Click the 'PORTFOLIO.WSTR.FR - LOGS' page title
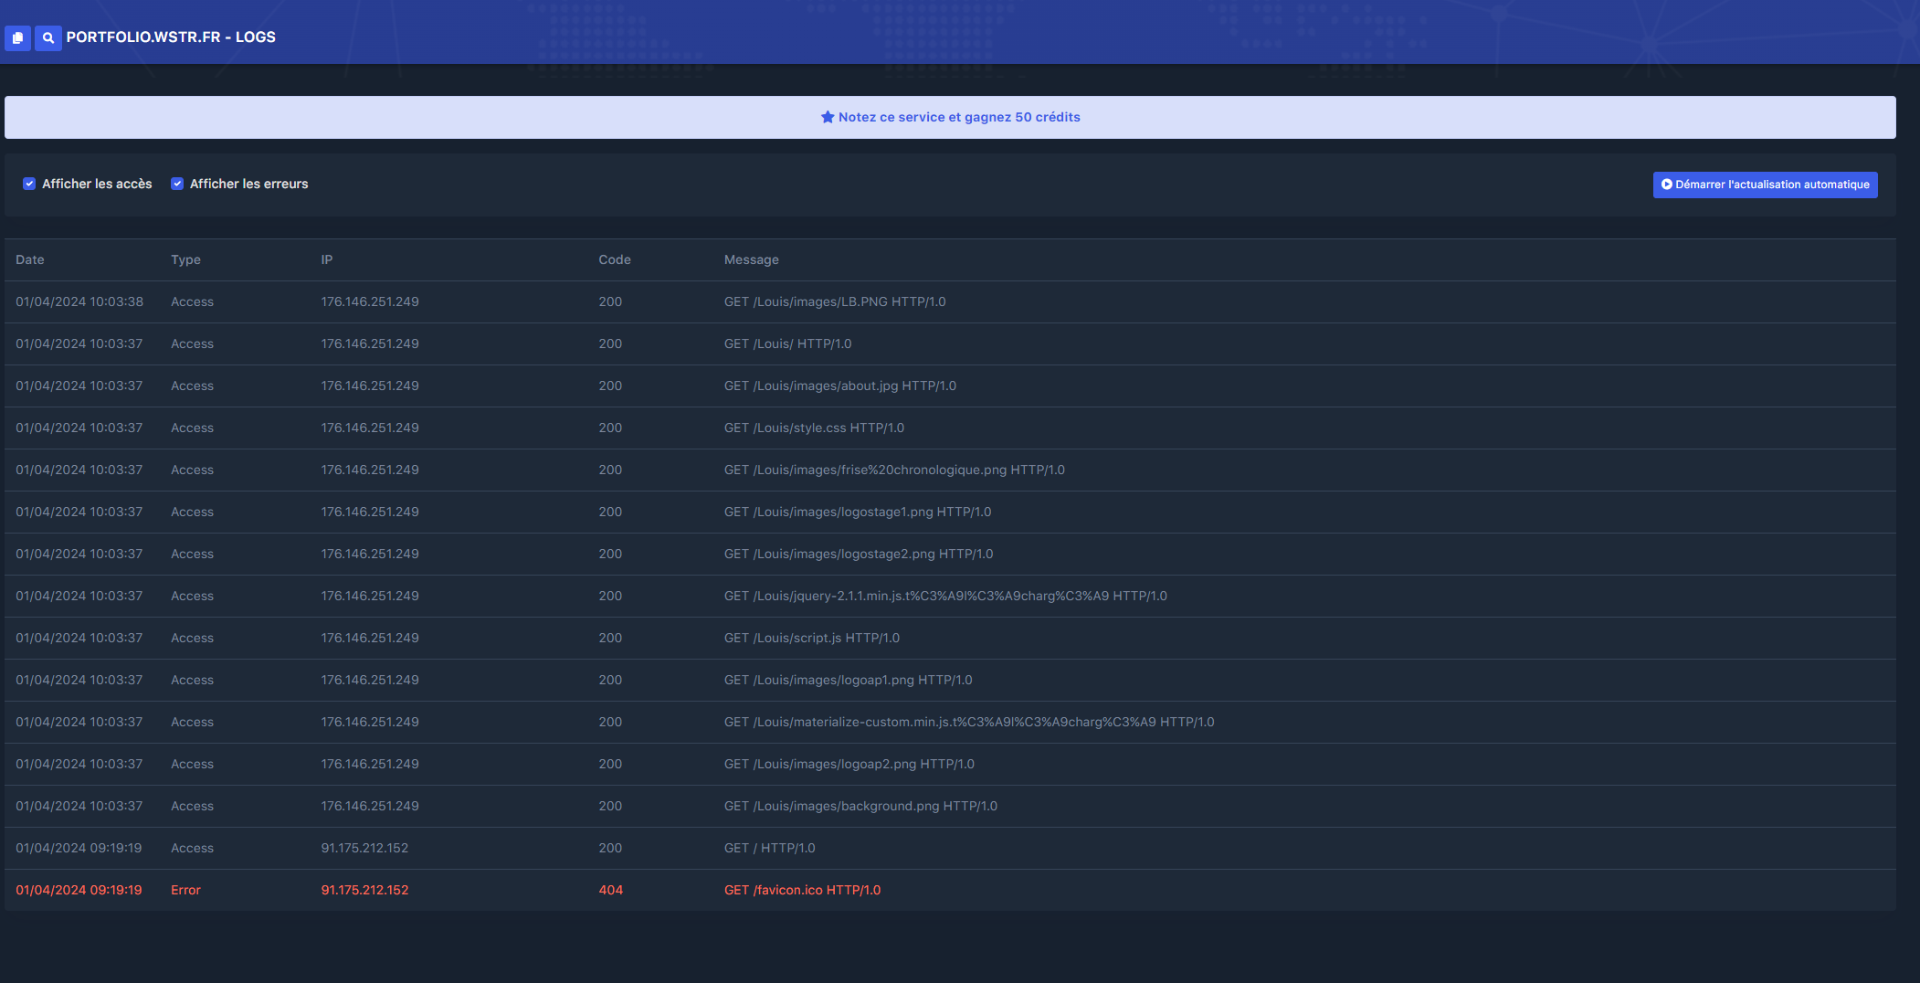 (x=171, y=37)
